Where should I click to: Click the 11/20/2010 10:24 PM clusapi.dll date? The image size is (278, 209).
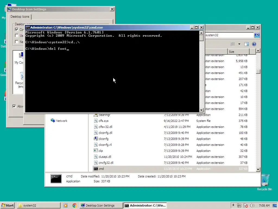pos(178,157)
